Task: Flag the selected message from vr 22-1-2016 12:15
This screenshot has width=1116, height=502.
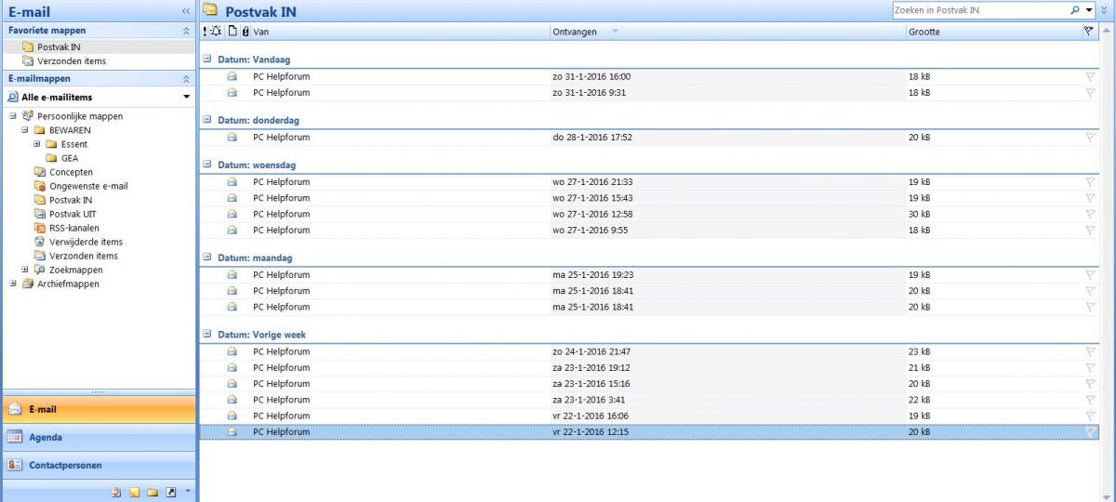Action: point(1089,432)
